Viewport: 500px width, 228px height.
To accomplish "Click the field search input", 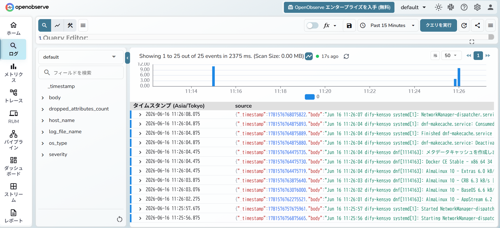I will (x=81, y=73).
